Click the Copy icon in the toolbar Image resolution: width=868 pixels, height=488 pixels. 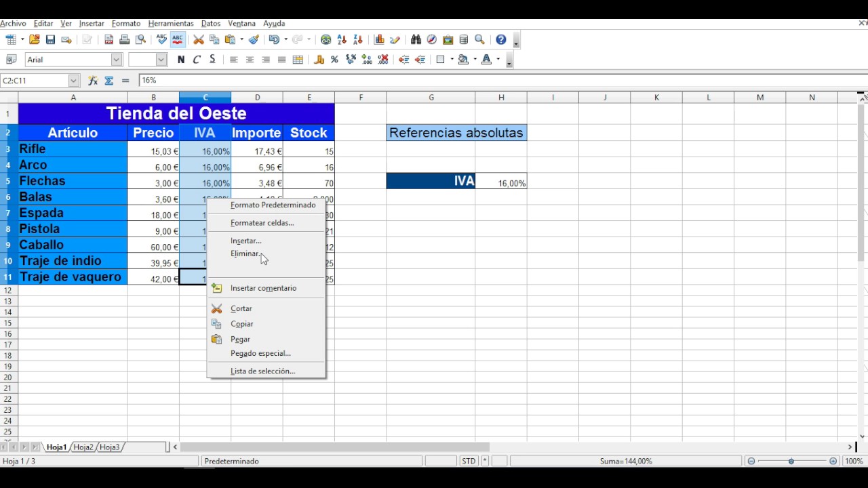tap(214, 40)
